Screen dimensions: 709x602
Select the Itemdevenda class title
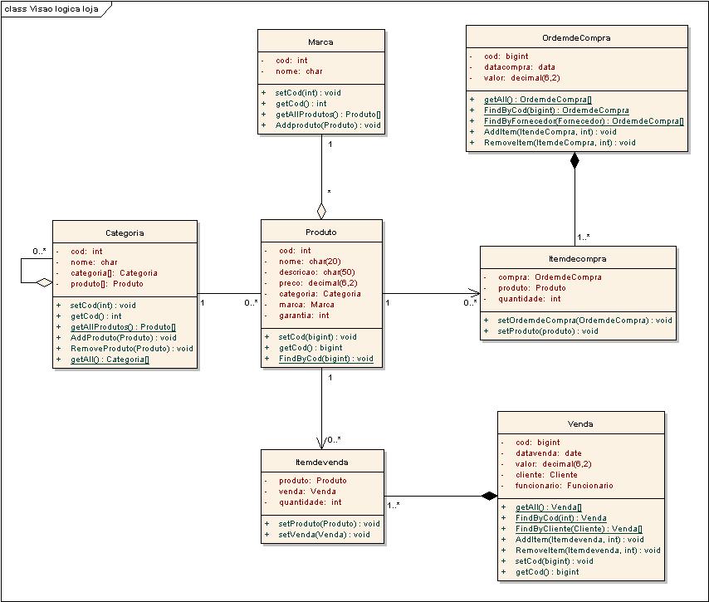tap(321, 463)
